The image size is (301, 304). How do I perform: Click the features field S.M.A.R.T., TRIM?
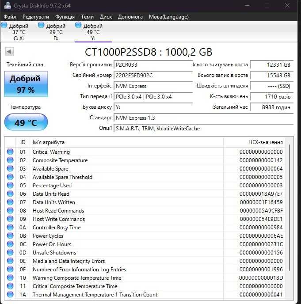coord(203,129)
